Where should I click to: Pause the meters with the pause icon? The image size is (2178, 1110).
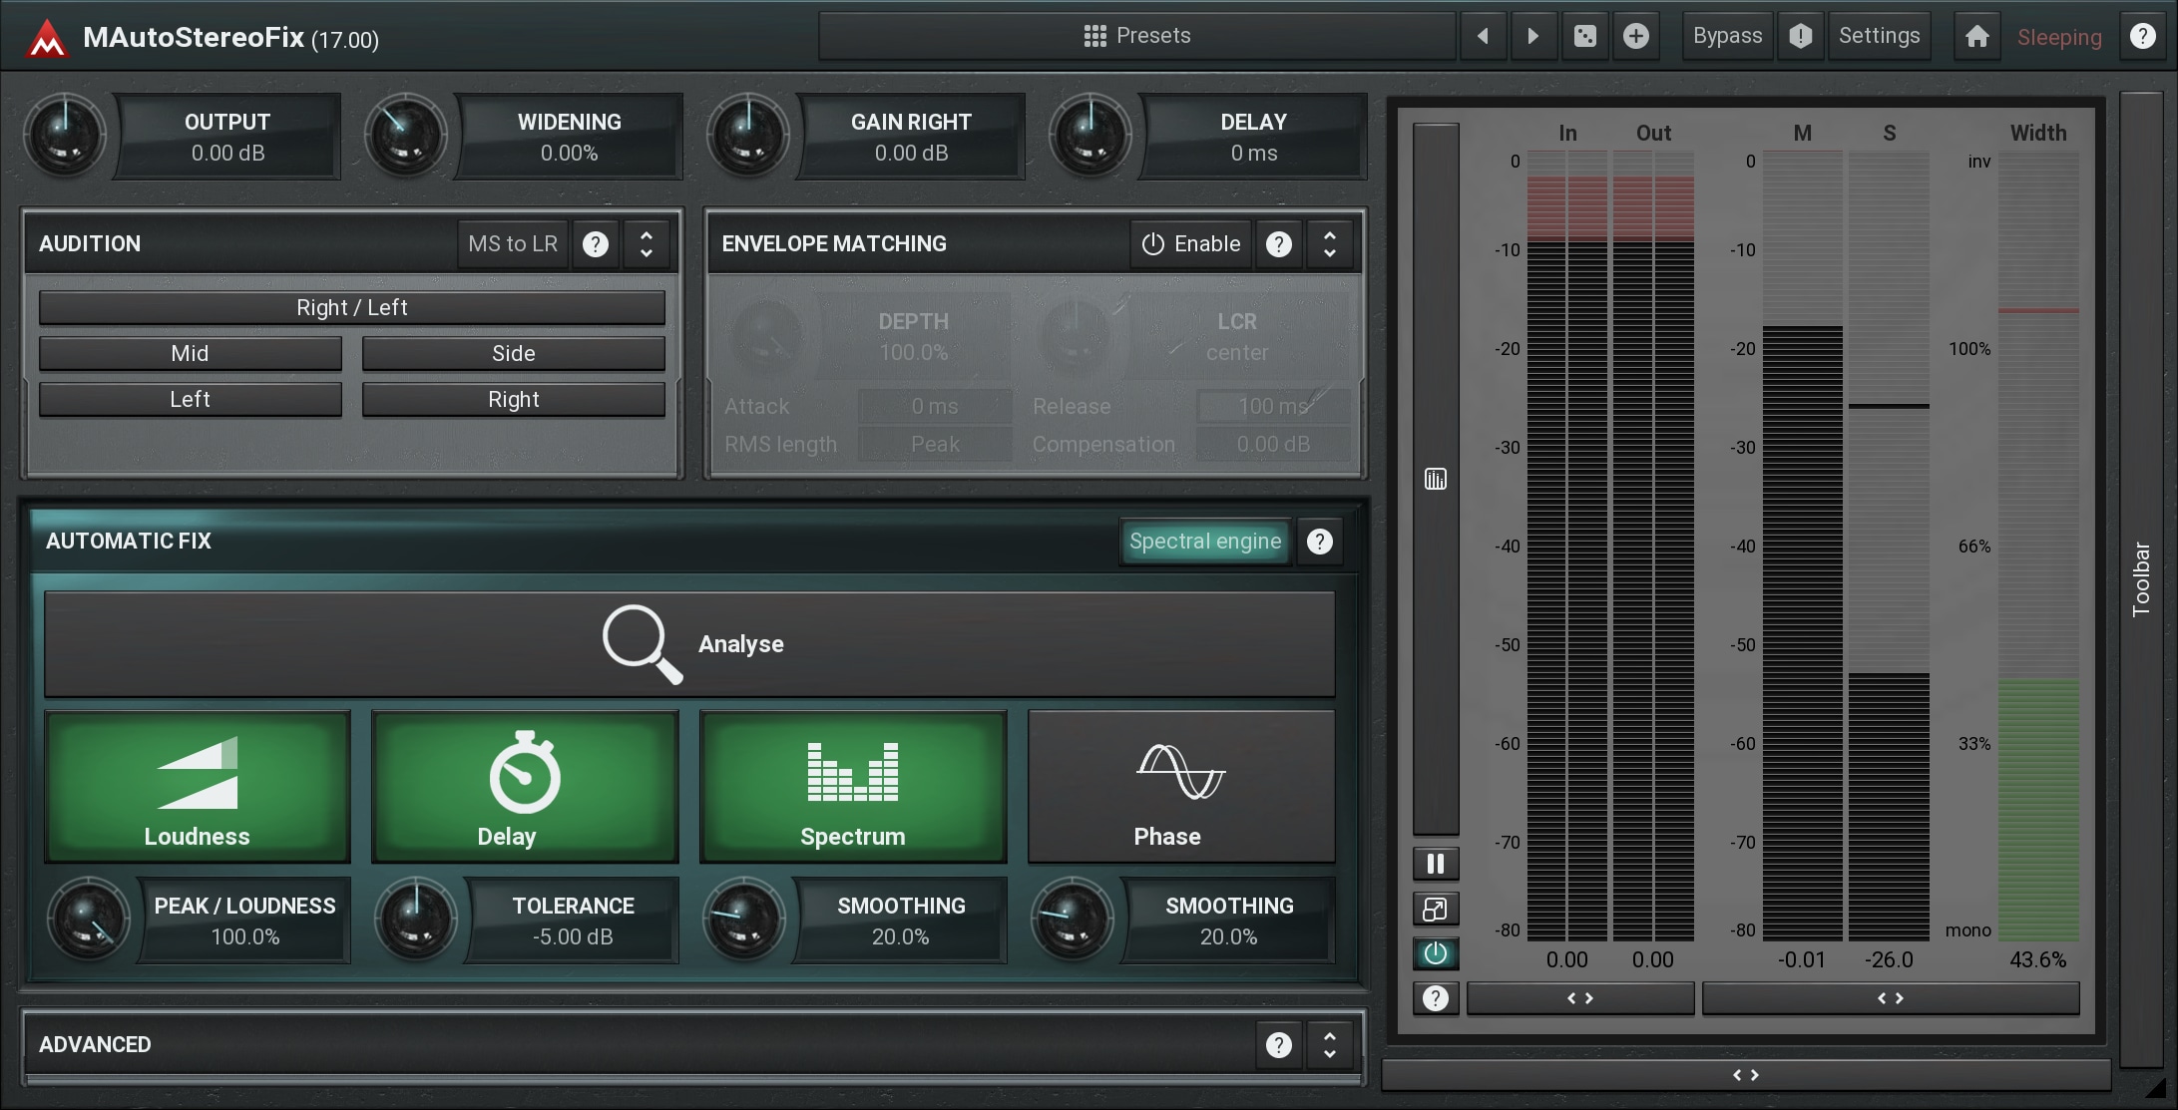coord(1436,864)
